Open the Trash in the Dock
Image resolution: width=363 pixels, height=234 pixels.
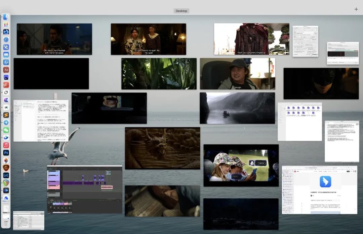6,224
